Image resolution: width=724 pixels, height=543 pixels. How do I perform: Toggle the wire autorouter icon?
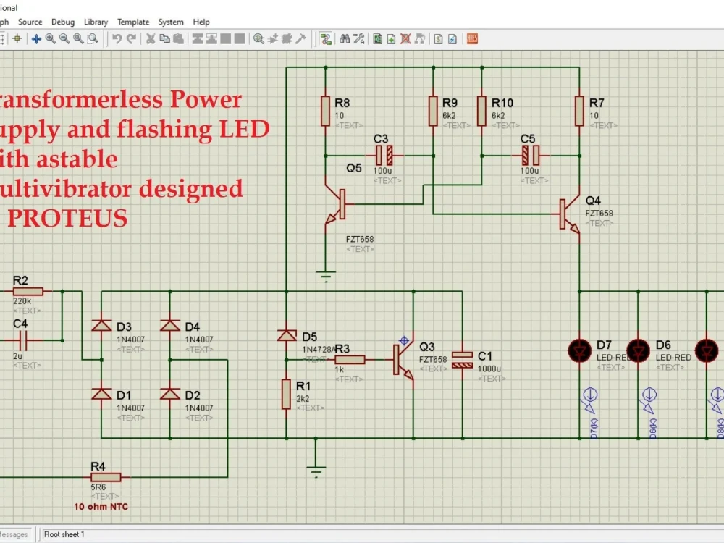point(326,39)
